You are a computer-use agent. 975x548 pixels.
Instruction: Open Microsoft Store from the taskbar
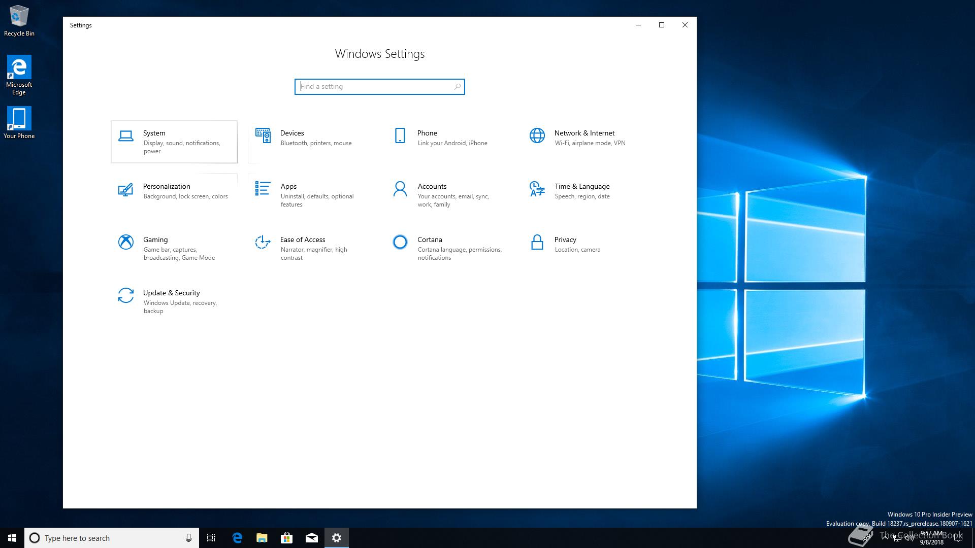287,538
